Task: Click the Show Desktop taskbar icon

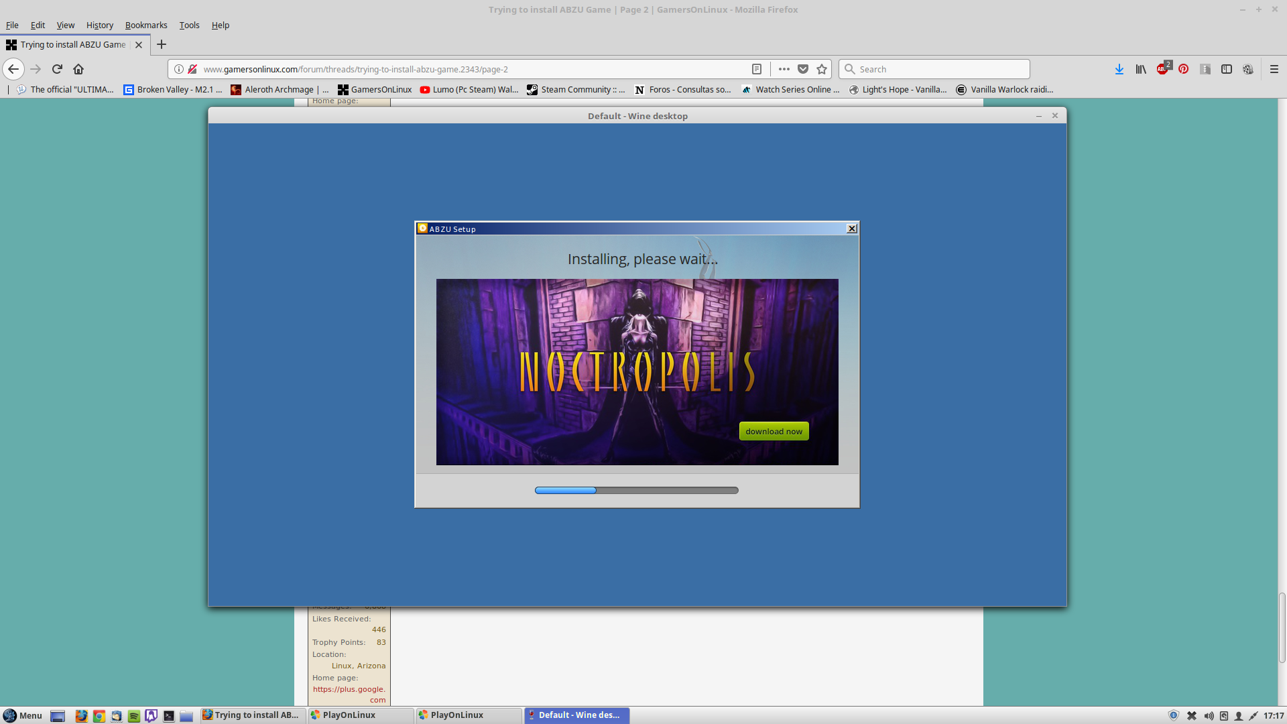Action: 58,715
